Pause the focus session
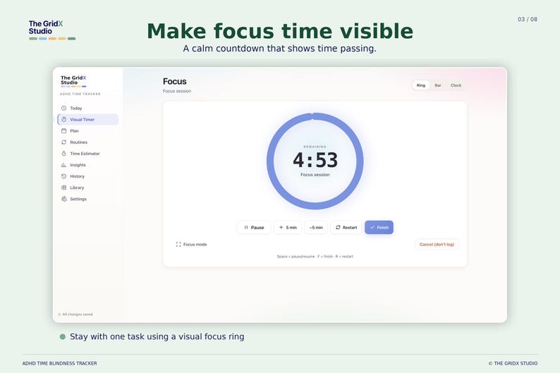Viewport: 560px width, 373px height. point(254,227)
